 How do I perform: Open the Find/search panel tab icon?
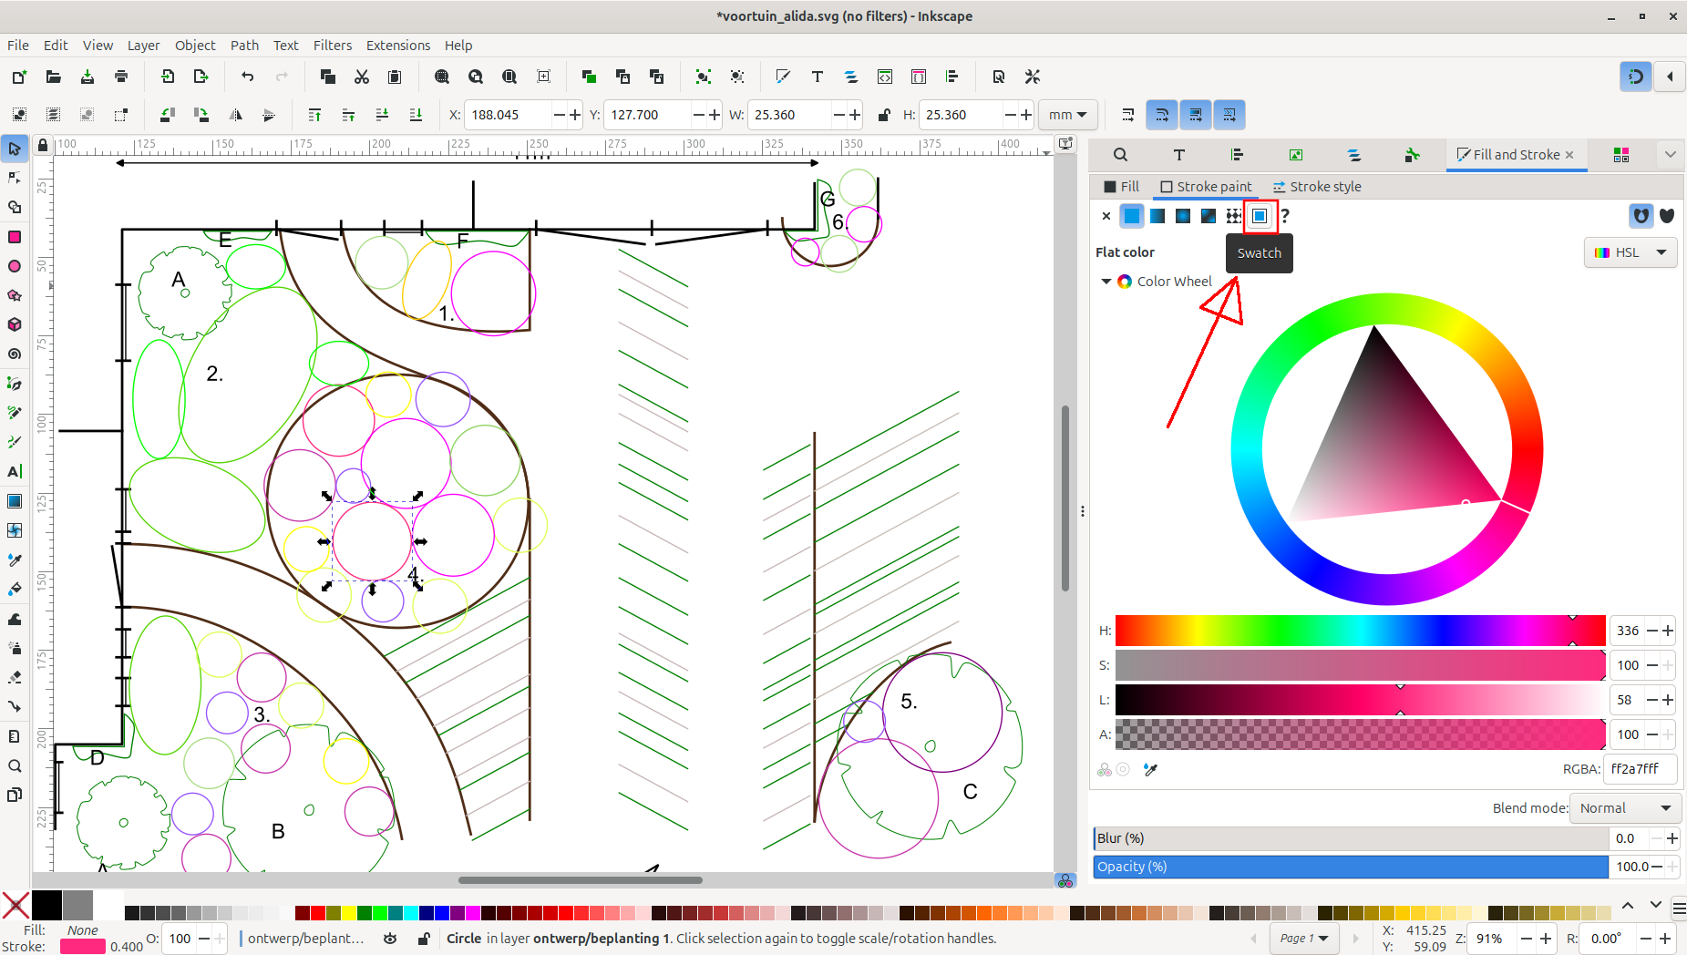coord(1120,155)
